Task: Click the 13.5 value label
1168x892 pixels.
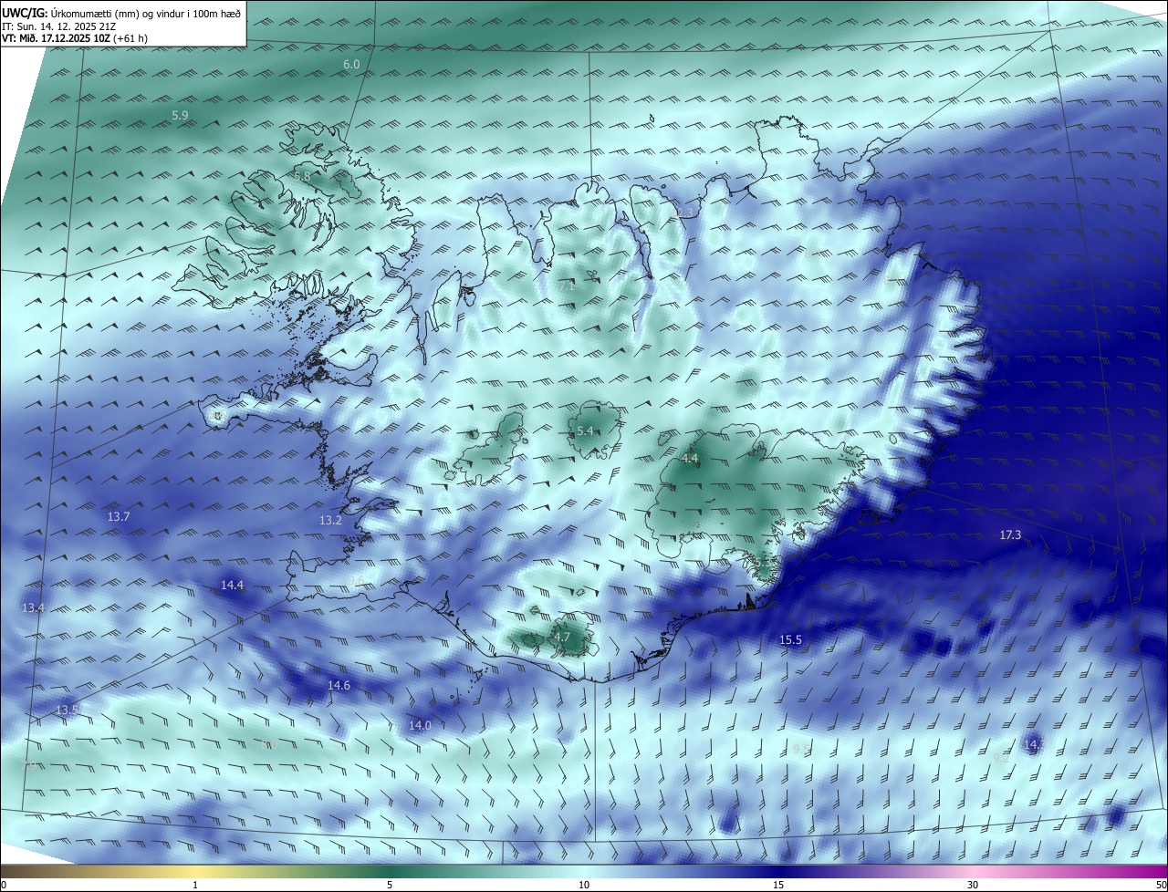Action: tap(68, 710)
